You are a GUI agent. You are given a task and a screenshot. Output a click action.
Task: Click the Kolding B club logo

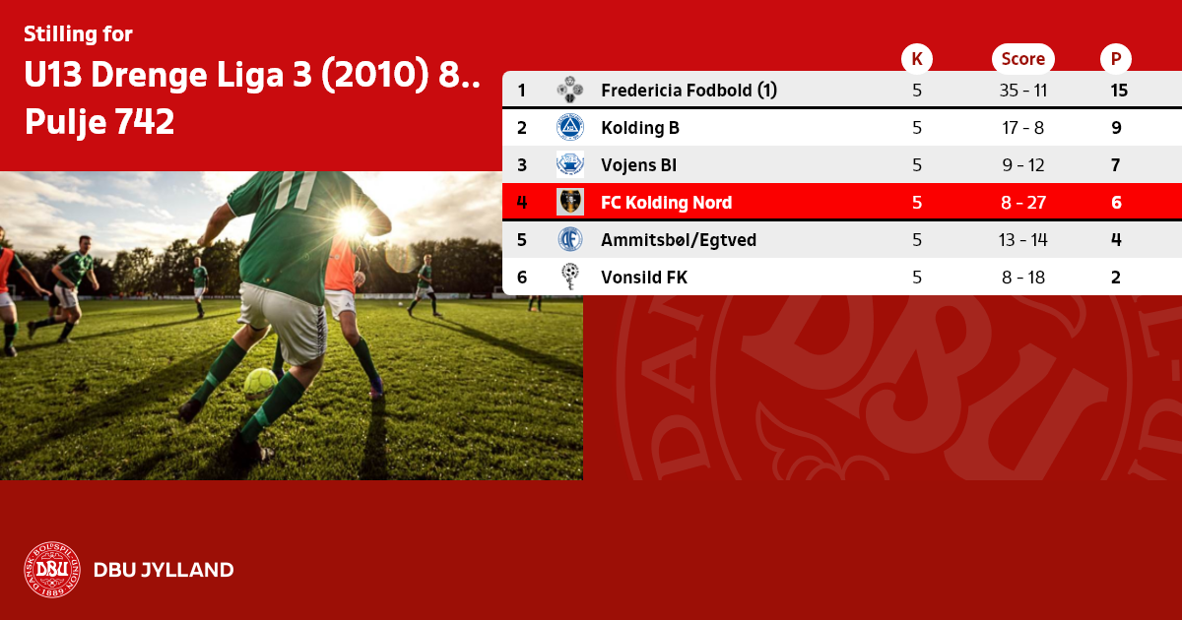click(x=570, y=128)
